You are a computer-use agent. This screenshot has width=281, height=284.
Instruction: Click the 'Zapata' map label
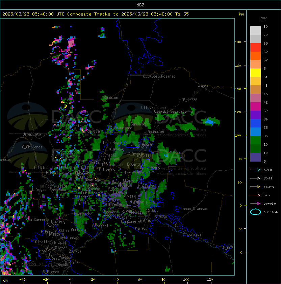[75, 251]
